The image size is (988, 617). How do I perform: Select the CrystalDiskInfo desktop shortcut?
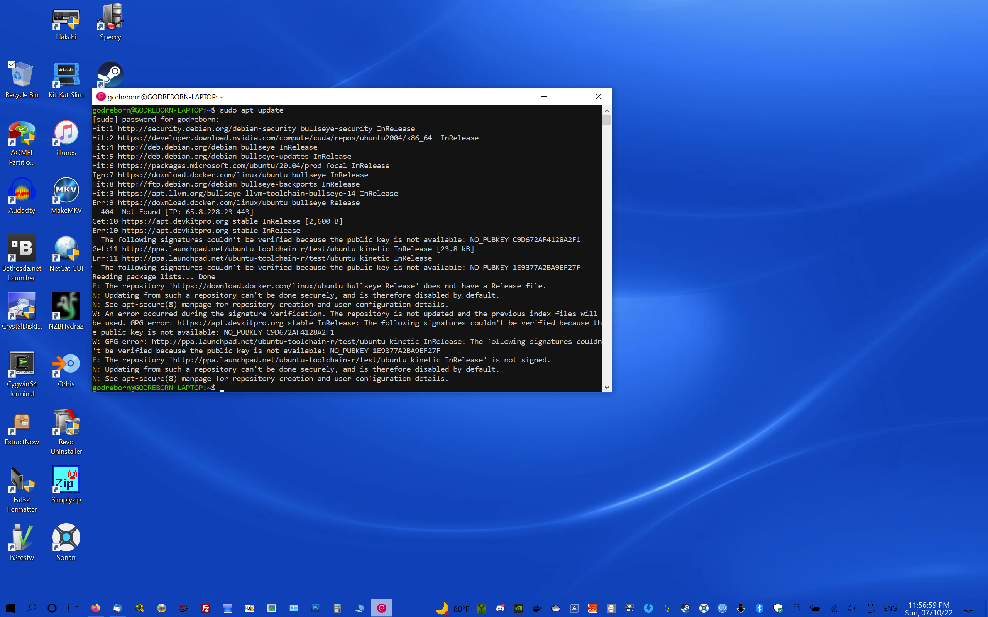coord(22,311)
